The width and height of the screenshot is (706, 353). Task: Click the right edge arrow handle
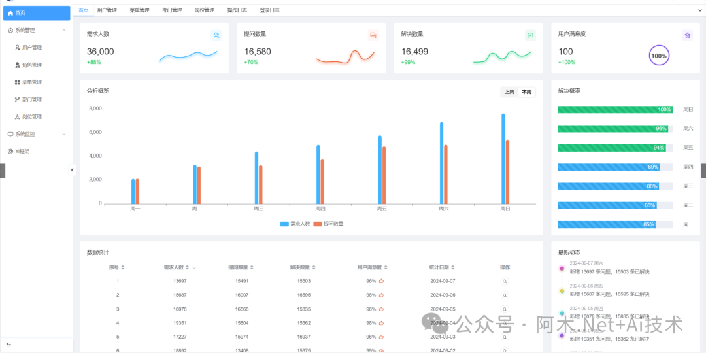pos(703,171)
